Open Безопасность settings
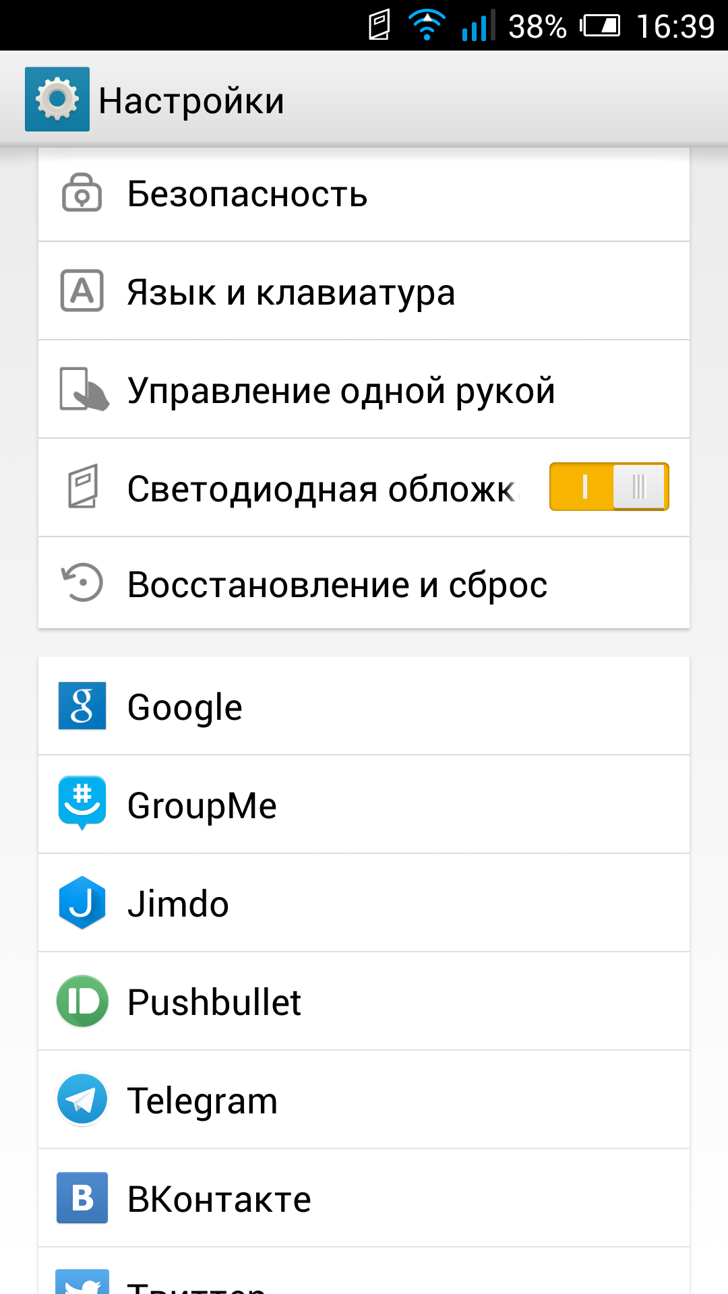 point(364,194)
